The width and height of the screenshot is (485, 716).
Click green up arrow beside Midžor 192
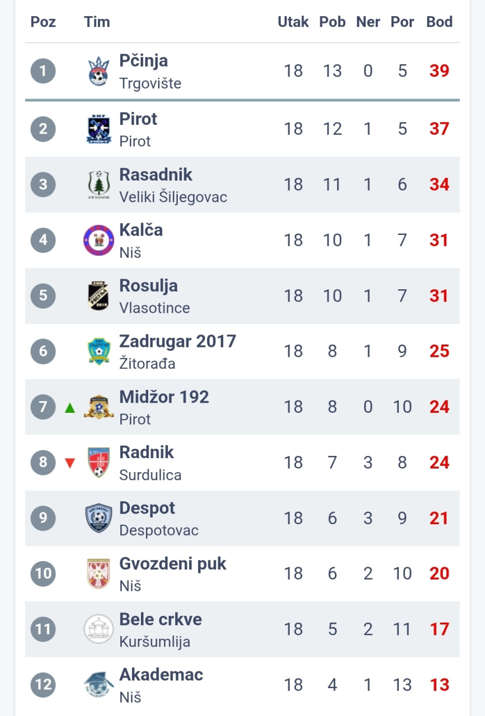click(70, 408)
